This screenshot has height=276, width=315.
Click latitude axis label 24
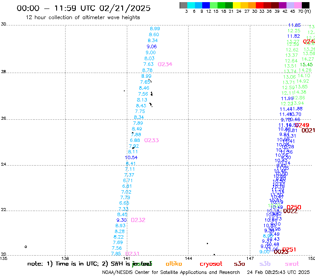click(x=3, y=164)
